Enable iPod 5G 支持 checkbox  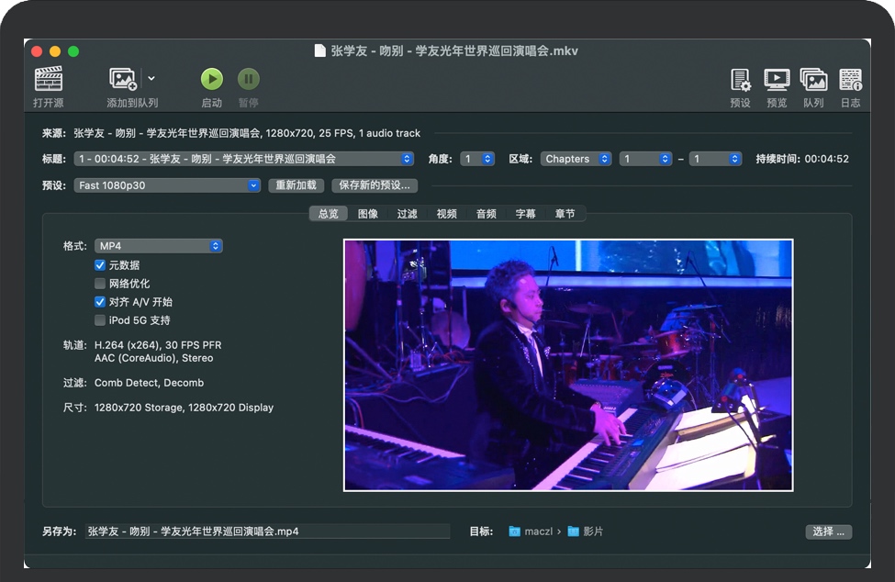click(x=100, y=320)
